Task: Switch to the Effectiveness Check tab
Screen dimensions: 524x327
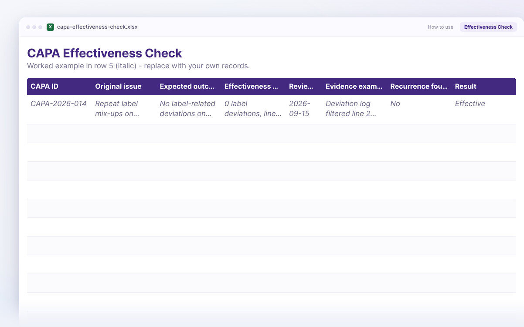Action: 488,27
